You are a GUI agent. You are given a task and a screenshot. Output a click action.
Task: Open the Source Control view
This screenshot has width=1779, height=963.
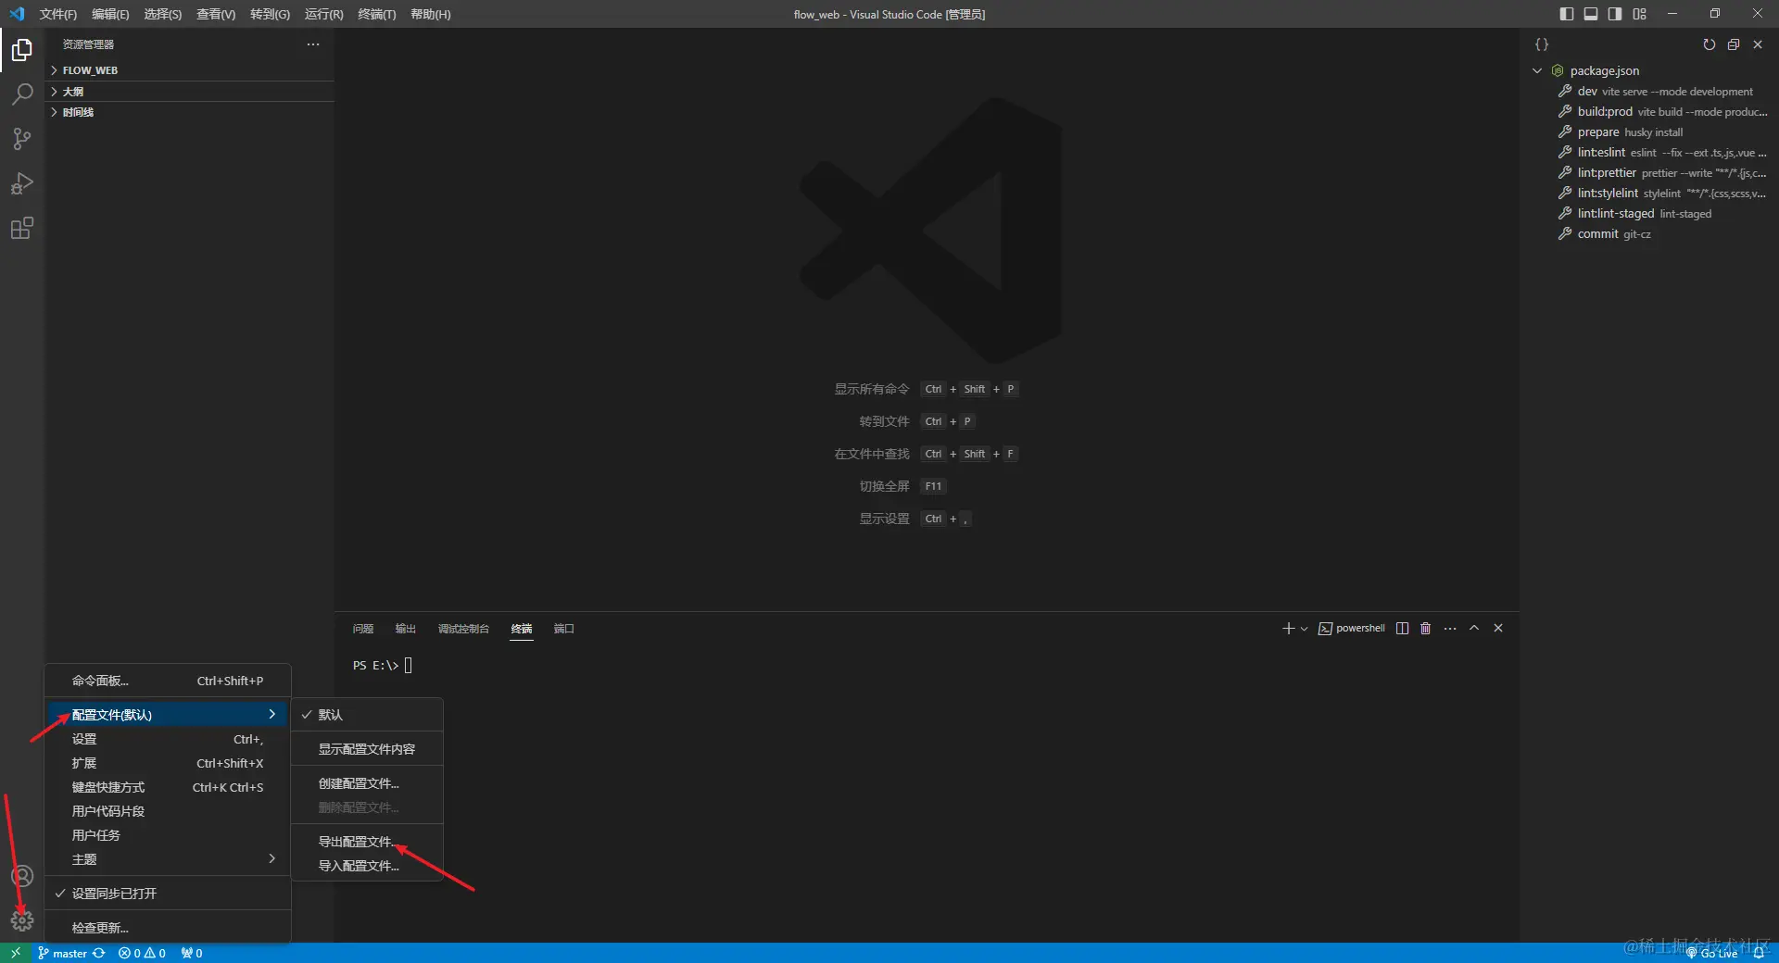tap(22, 139)
